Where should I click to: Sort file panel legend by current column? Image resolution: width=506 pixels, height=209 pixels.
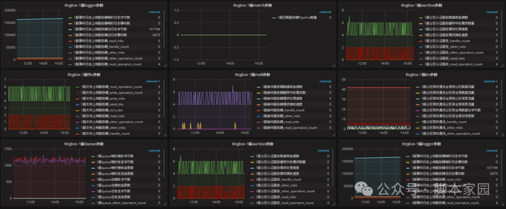click(x=153, y=81)
